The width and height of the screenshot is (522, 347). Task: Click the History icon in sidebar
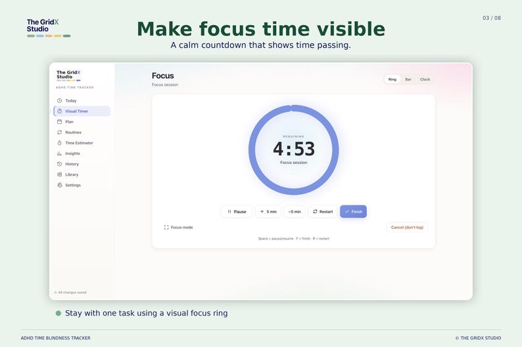point(59,164)
